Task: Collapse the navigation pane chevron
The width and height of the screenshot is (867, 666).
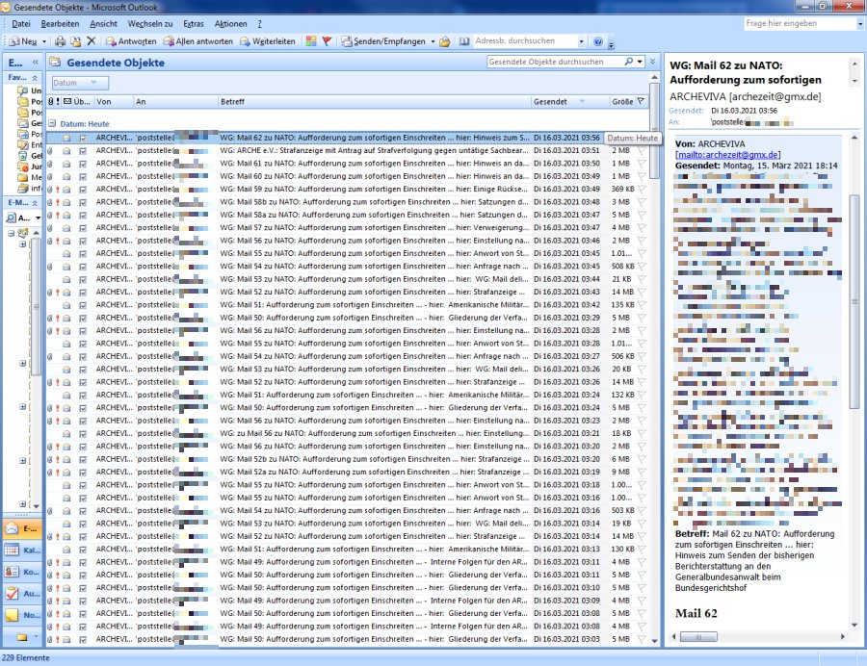Action: coord(36,63)
